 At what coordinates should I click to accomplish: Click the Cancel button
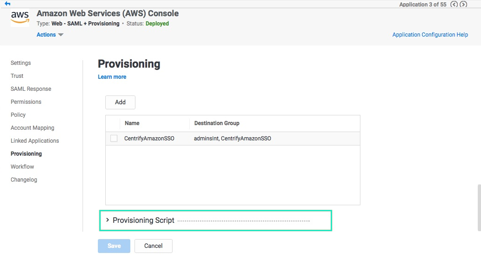pyautogui.click(x=154, y=246)
